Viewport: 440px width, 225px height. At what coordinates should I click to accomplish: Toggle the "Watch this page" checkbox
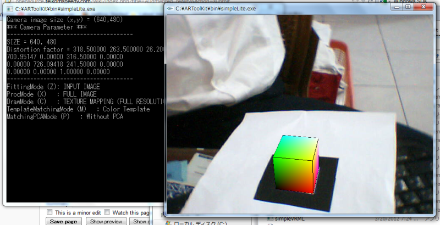pos(108,212)
